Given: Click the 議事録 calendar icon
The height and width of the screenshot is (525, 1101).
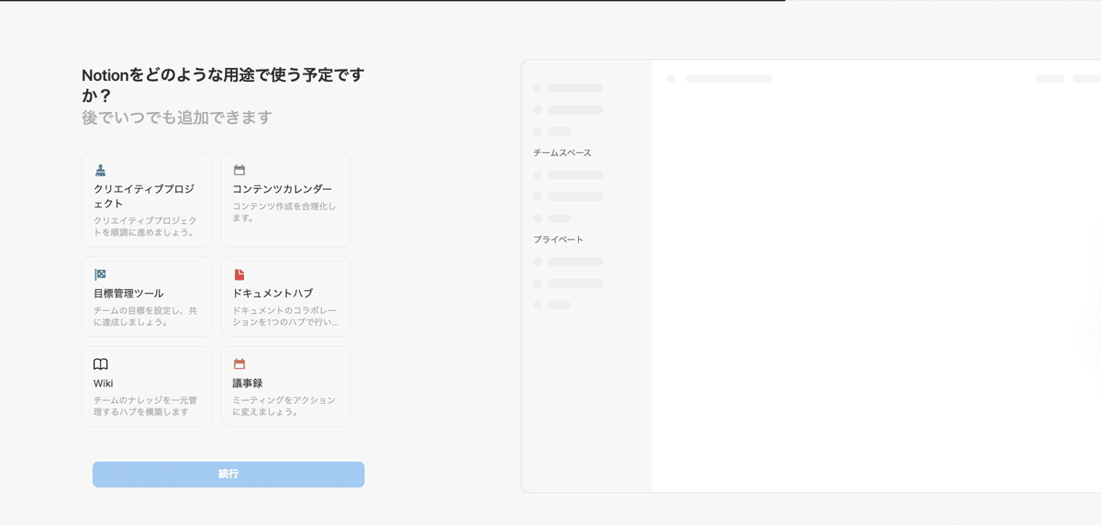Looking at the screenshot, I should 239,364.
